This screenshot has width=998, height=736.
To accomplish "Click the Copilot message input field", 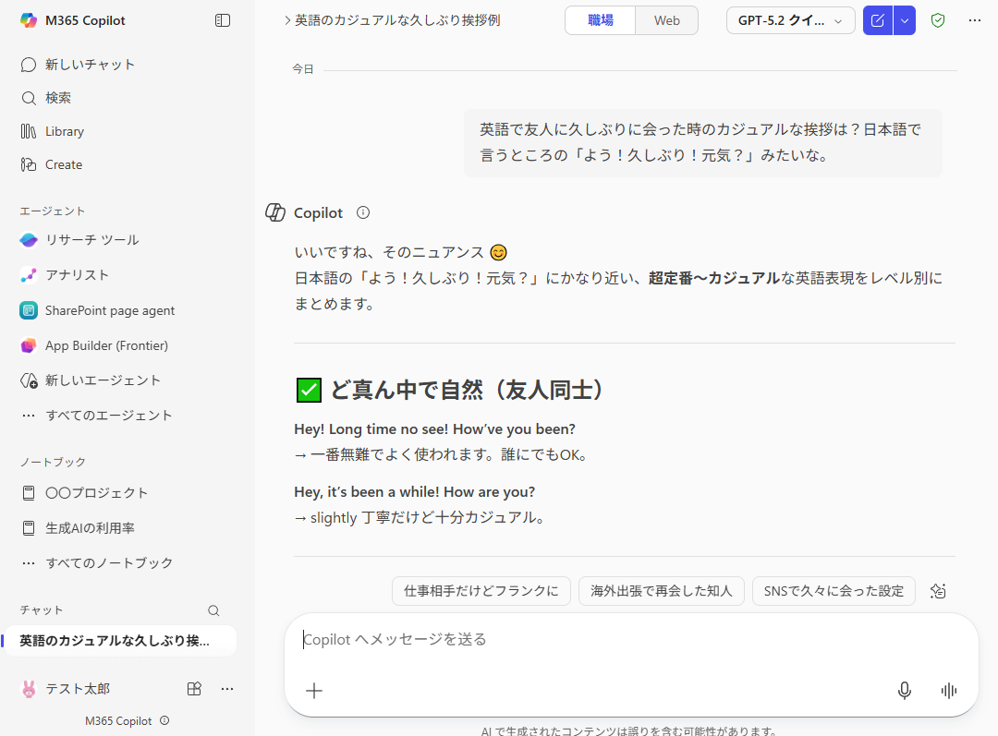I will (591, 639).
